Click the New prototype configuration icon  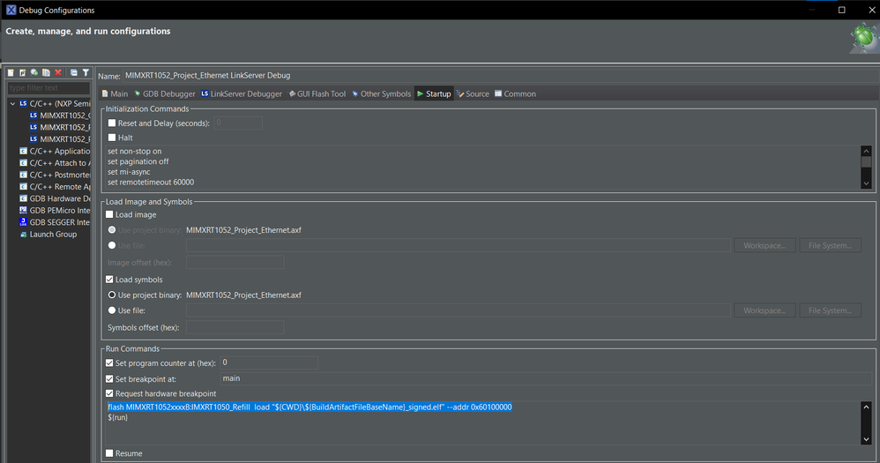22,72
